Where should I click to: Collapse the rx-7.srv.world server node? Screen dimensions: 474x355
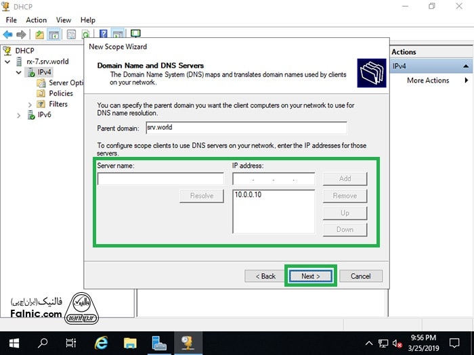click(7, 62)
